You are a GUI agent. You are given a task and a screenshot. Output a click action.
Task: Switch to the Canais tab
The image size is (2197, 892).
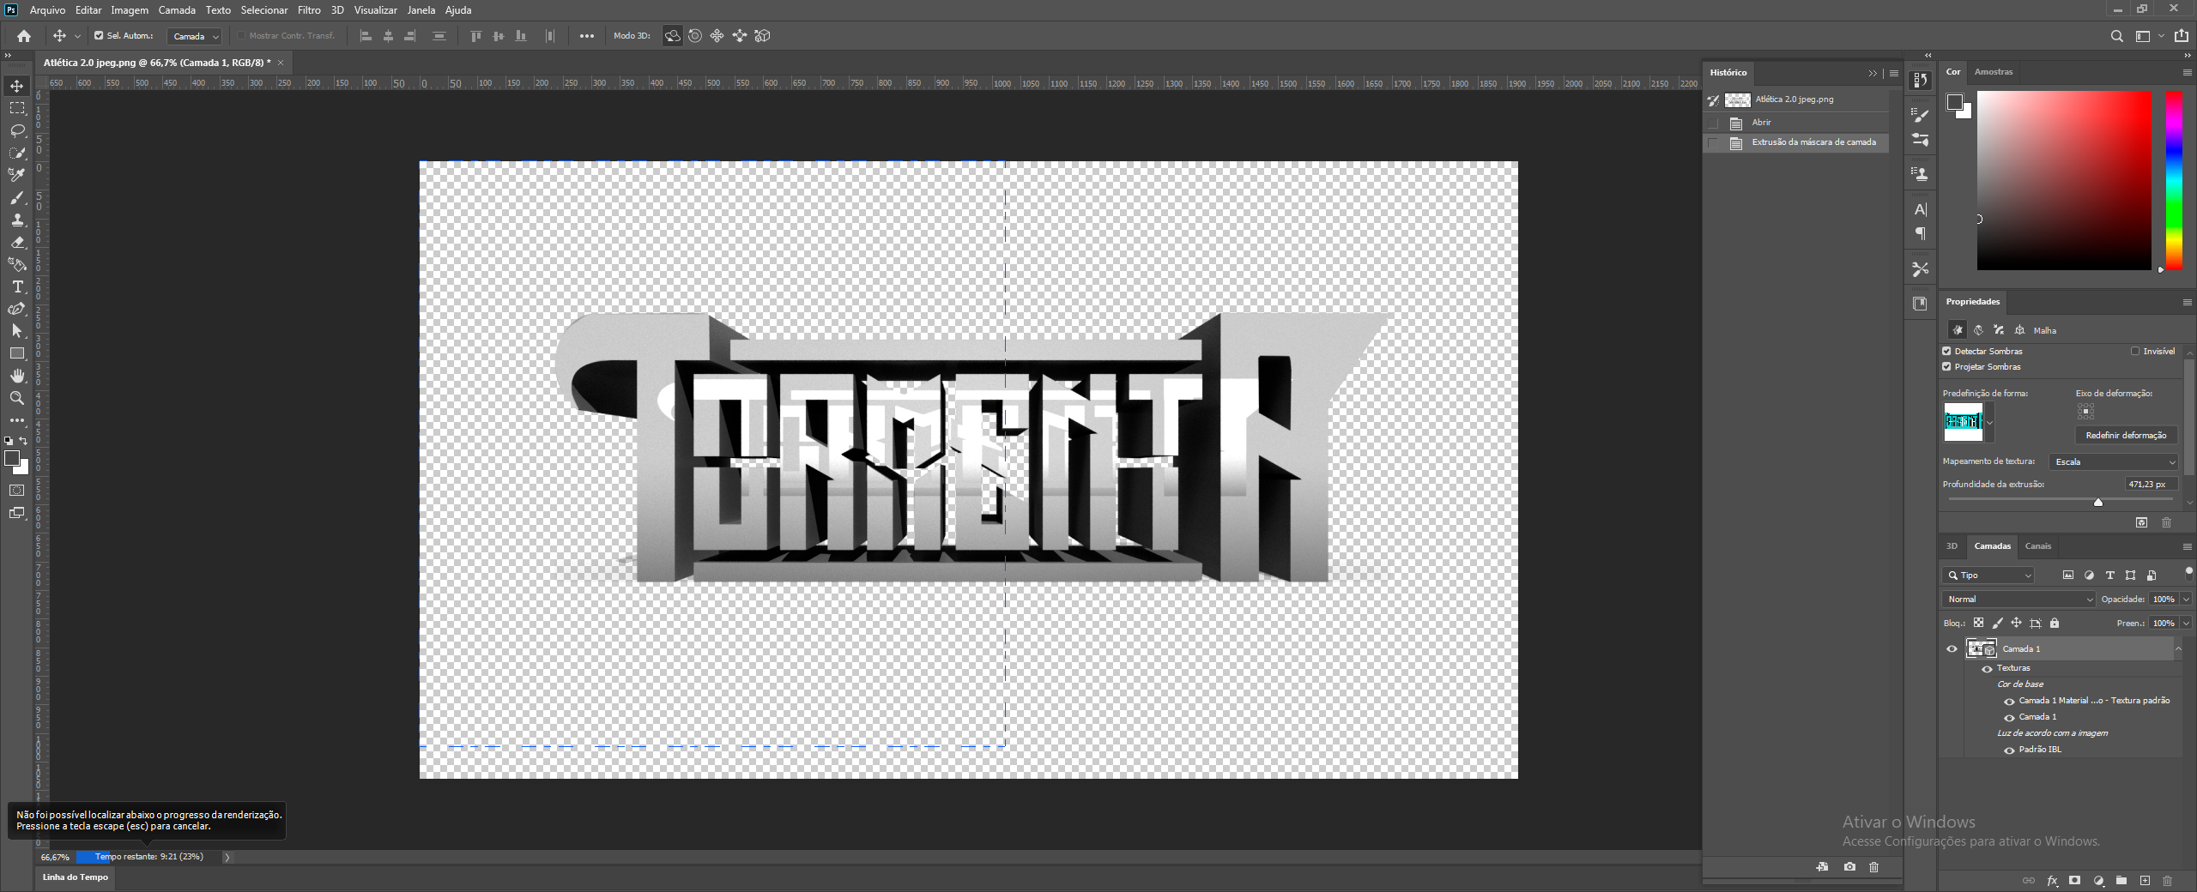[2038, 546]
